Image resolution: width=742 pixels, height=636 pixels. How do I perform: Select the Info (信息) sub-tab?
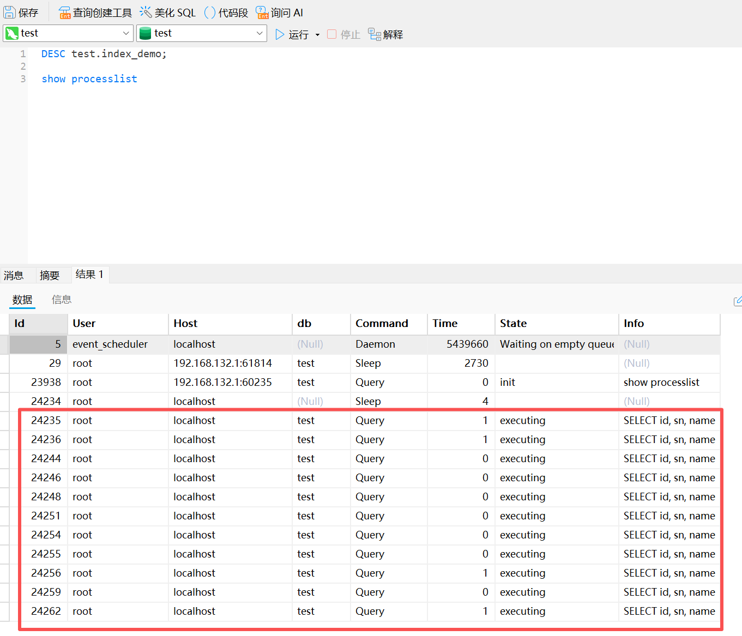(x=62, y=300)
